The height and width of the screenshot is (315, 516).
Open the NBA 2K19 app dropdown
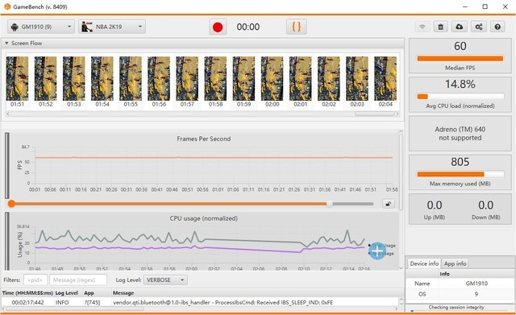click(112, 27)
